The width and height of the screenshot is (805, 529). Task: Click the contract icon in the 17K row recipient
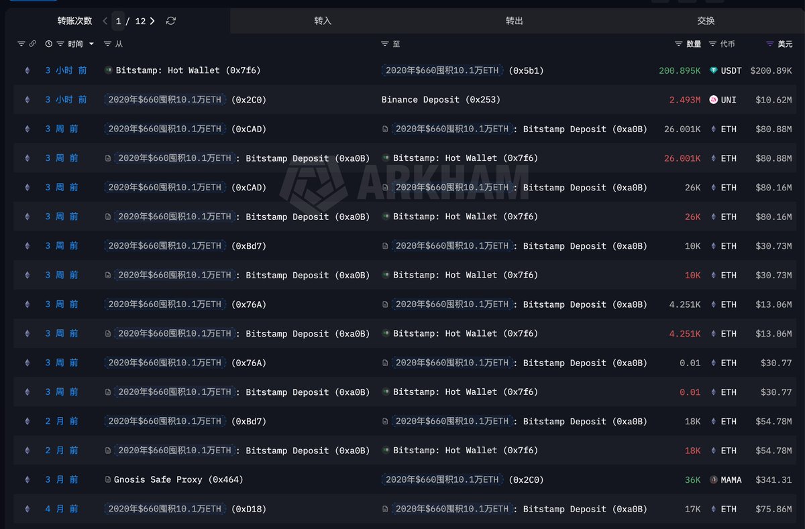tap(385, 509)
